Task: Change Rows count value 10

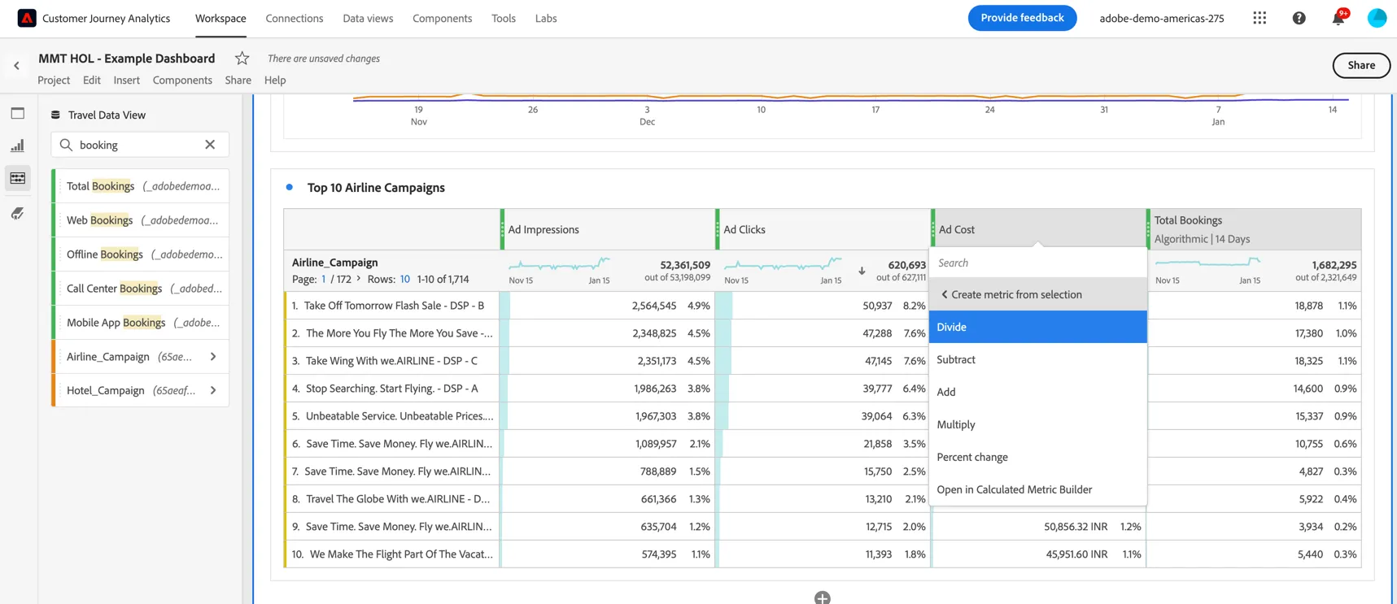Action: coord(404,279)
